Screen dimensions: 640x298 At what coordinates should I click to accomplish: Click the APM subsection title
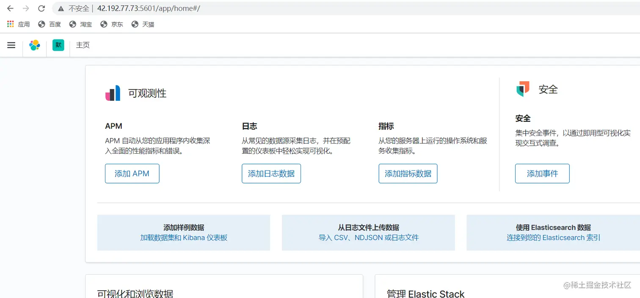click(113, 126)
